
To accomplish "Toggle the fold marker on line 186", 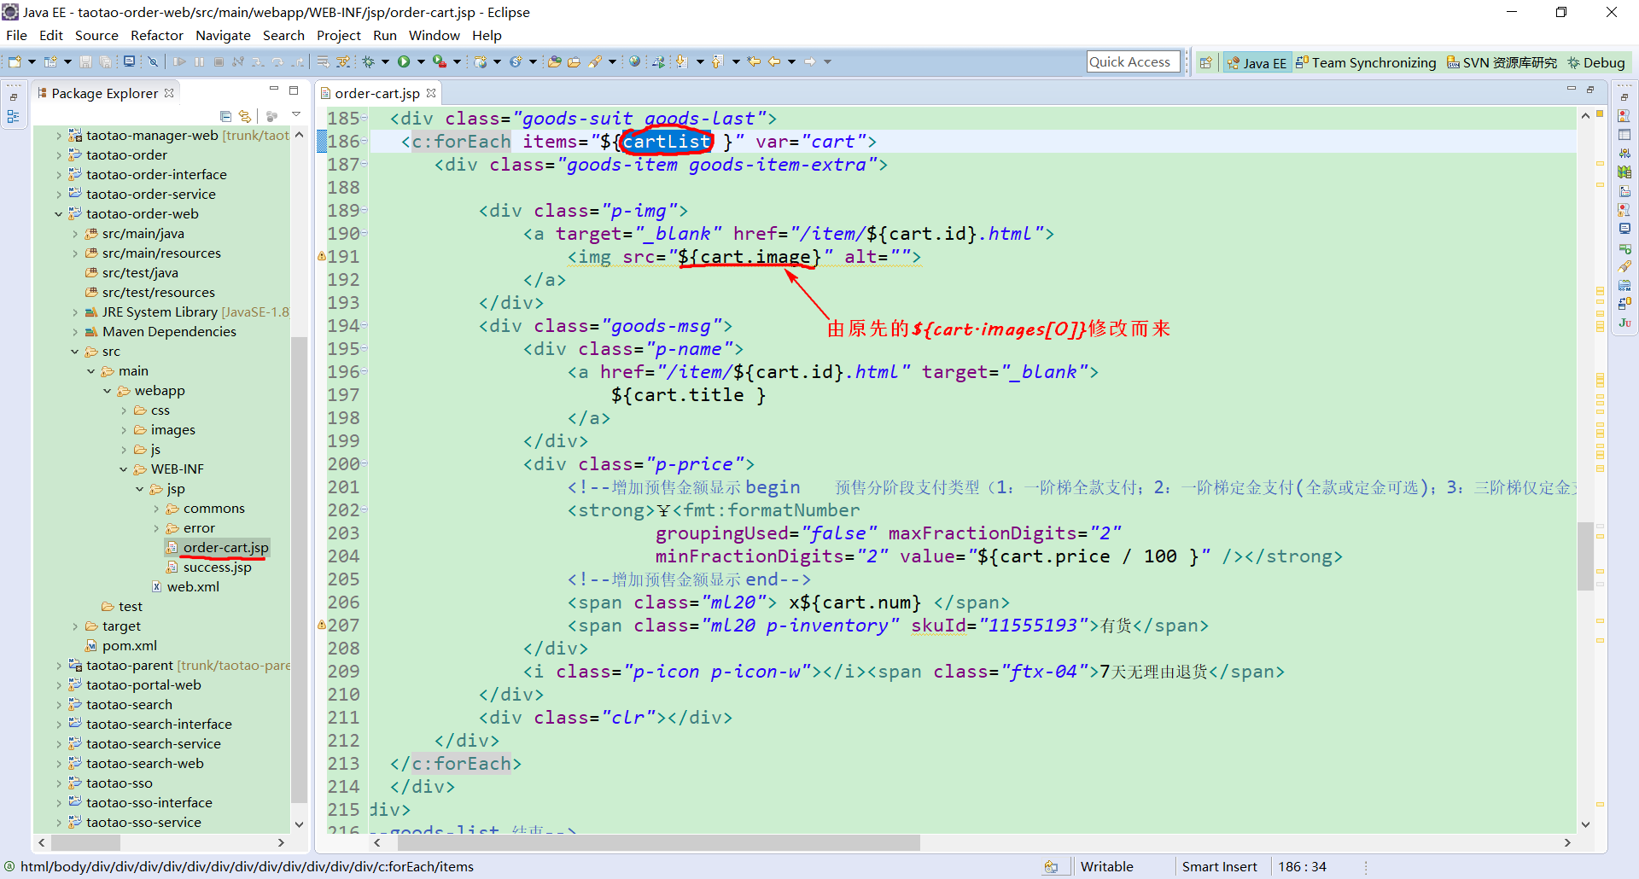I will tap(365, 142).
